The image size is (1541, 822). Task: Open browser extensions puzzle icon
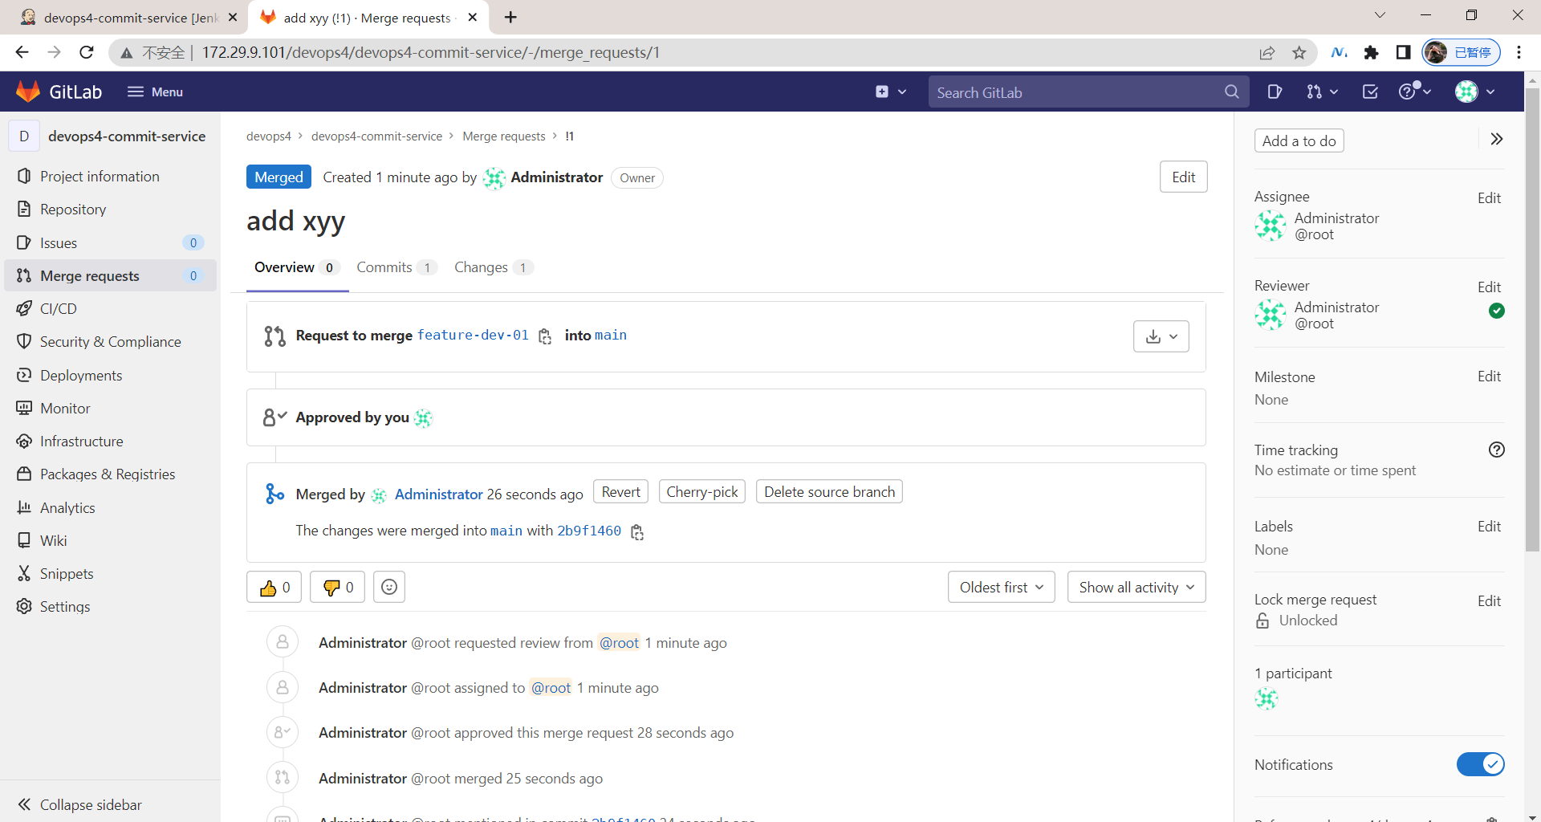pyautogui.click(x=1371, y=52)
